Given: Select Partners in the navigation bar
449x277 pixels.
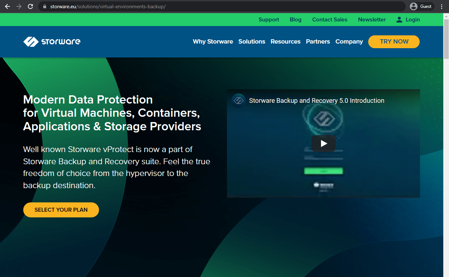Looking at the screenshot, I should (x=318, y=41).
